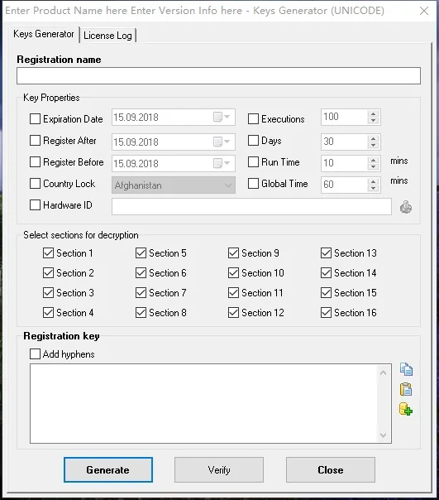The image size is (439, 500).
Task: Click the paste registration key icon
Action: click(406, 389)
